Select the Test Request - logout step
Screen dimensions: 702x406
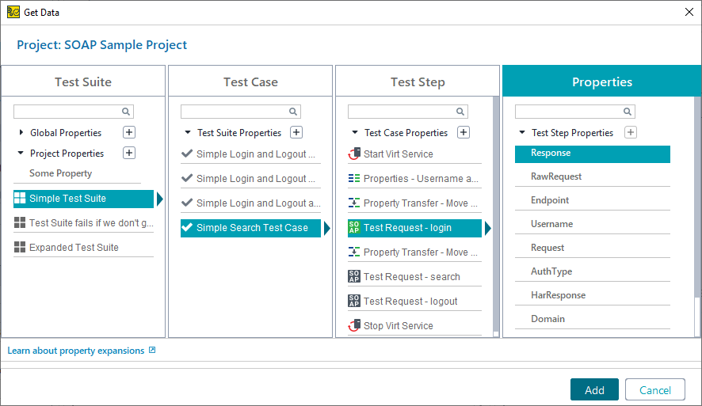coord(414,301)
